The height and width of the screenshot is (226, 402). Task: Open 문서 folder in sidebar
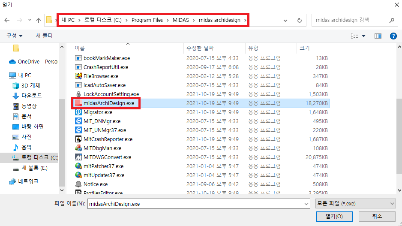pyautogui.click(x=22, y=116)
